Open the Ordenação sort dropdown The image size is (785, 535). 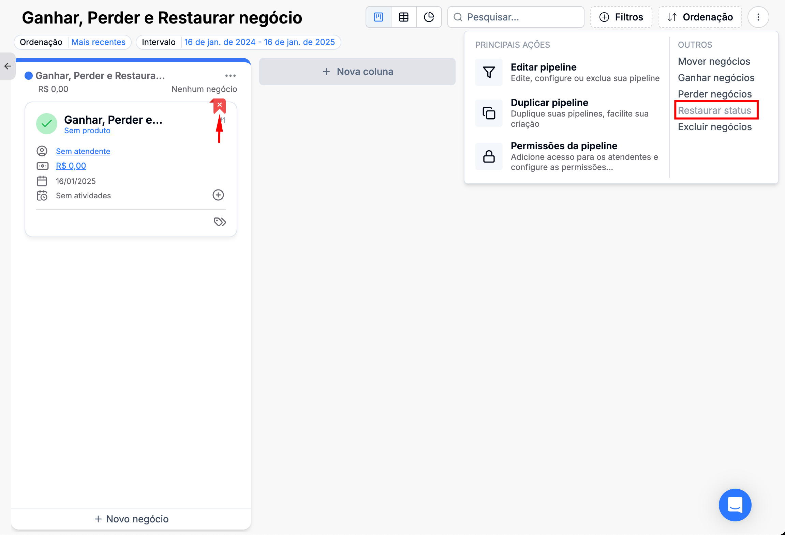point(700,17)
